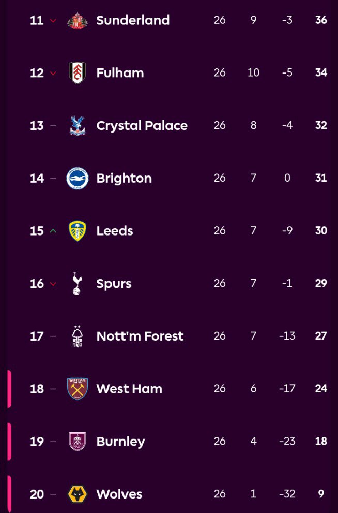Viewport: 338px width, 513px height.
Task: Click Wolves' points total of 9
Action: click(x=321, y=494)
